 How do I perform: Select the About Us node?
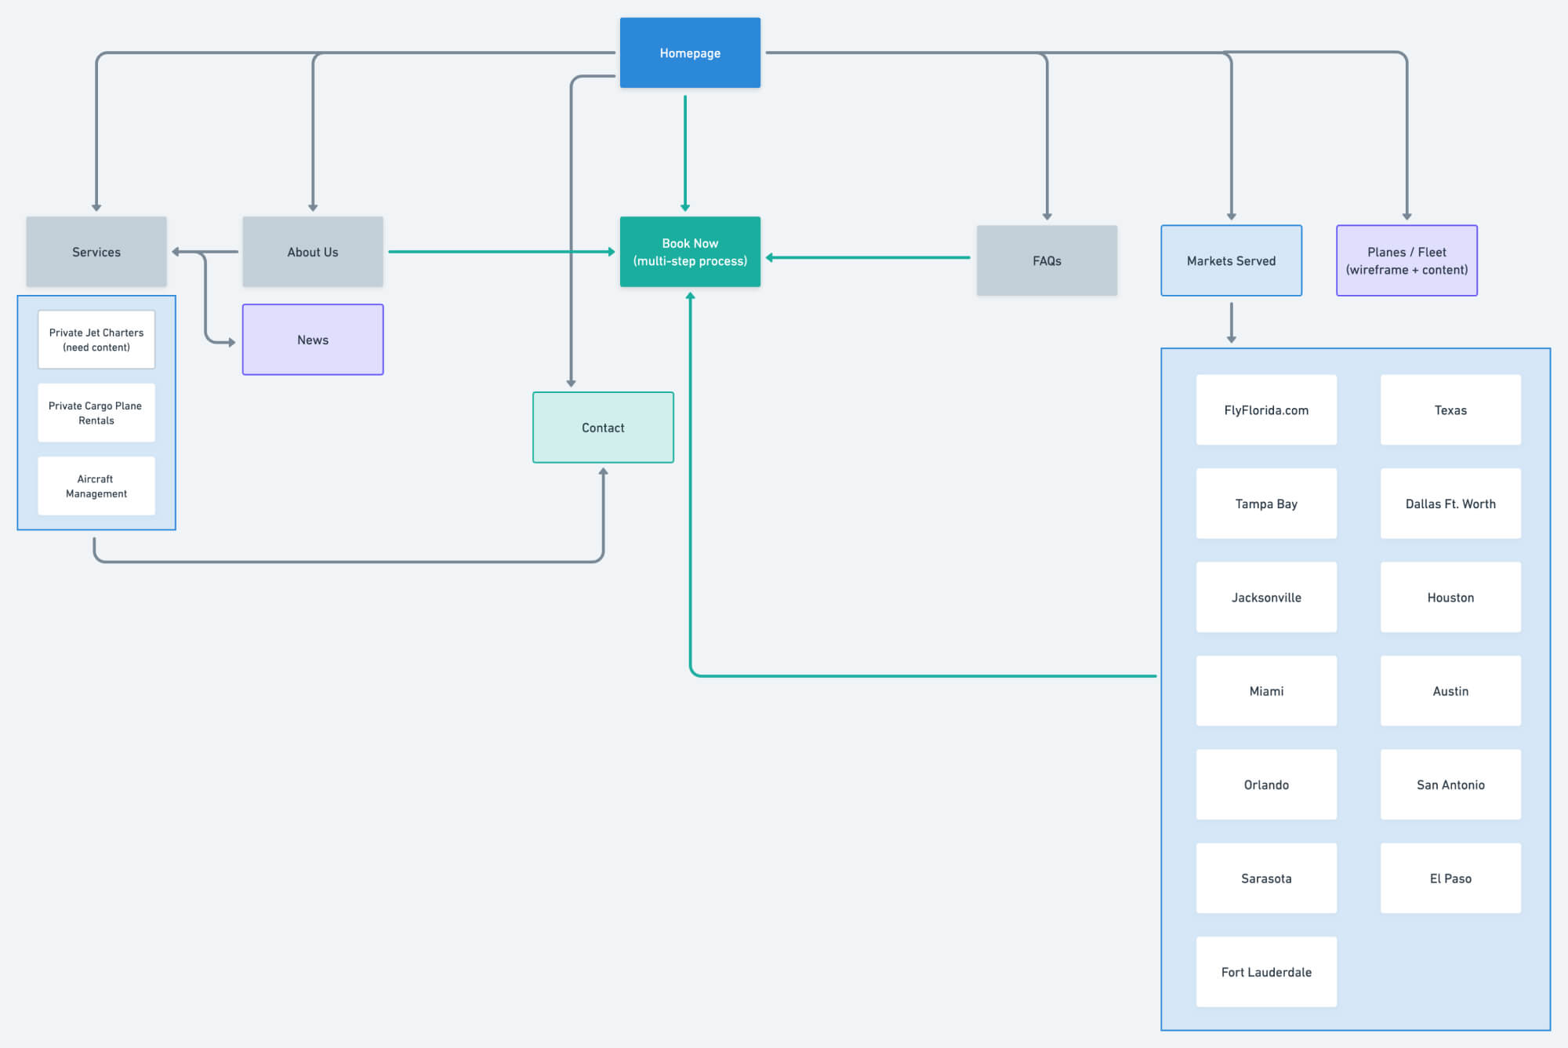pyautogui.click(x=313, y=252)
